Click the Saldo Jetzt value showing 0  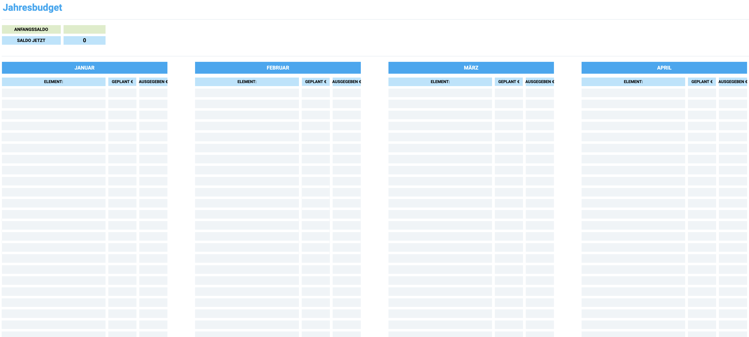[84, 40]
